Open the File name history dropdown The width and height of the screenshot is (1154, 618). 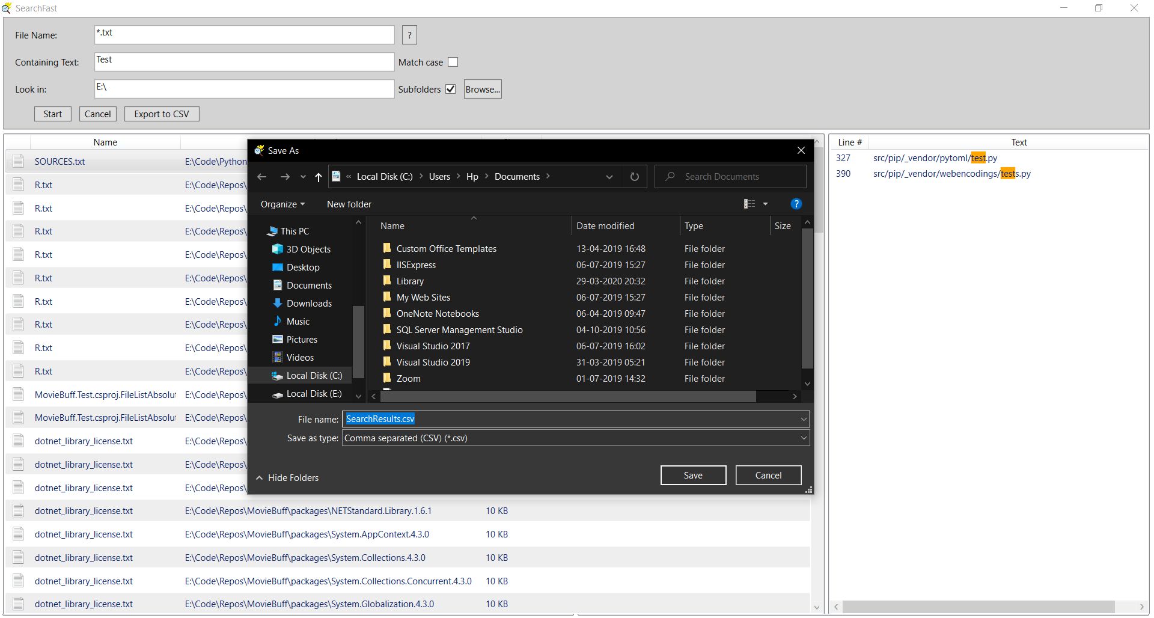point(803,419)
